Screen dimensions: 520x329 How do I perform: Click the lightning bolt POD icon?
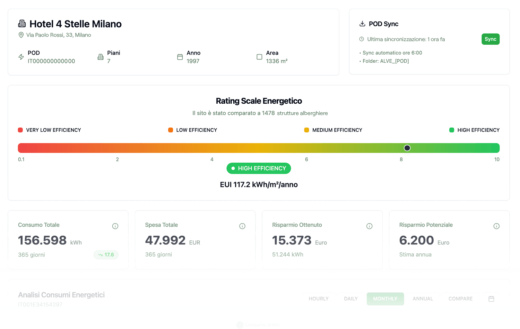tap(21, 57)
